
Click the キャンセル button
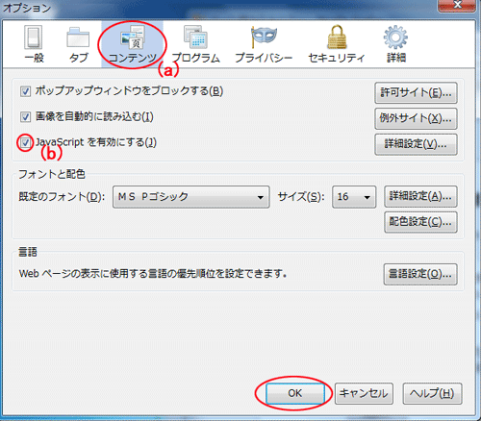tap(364, 393)
